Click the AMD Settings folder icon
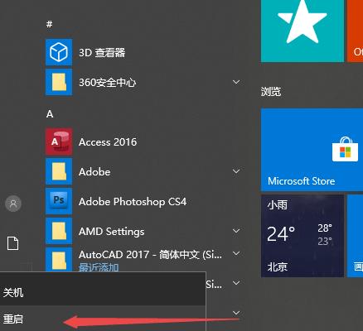Image resolution: width=363 pixels, height=331 pixels. tap(59, 231)
